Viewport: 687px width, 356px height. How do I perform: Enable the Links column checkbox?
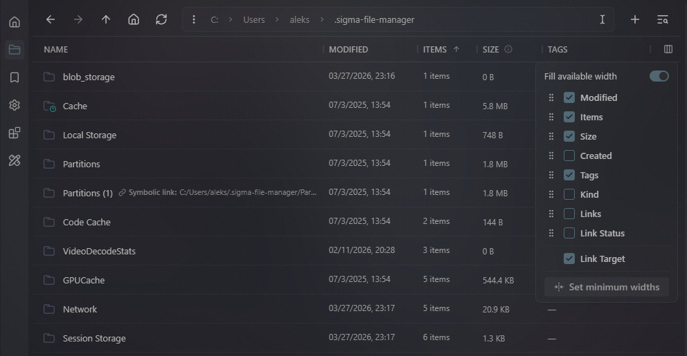tap(569, 214)
